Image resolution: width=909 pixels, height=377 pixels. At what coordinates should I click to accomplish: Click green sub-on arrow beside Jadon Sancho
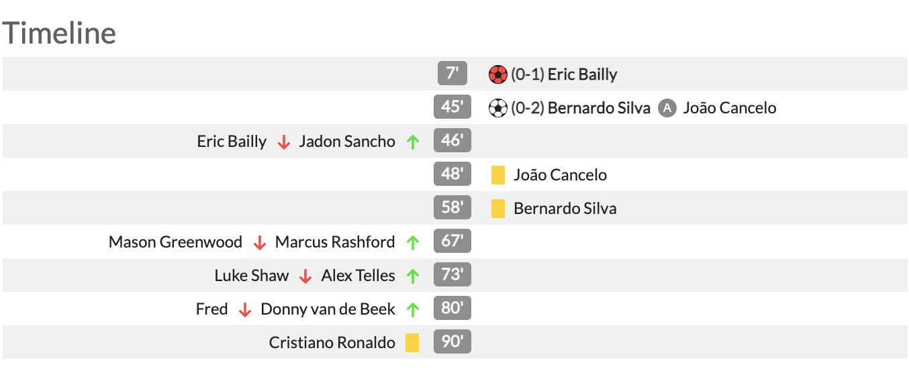point(413,142)
